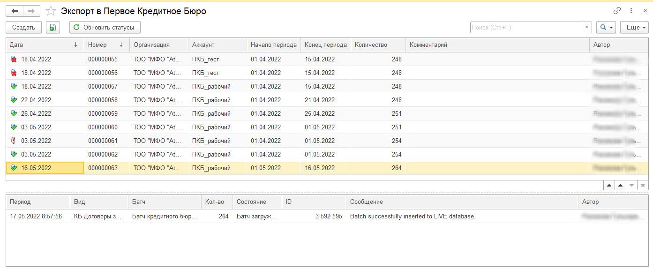
Task: Select the row with number 000000063
Action: (327, 168)
